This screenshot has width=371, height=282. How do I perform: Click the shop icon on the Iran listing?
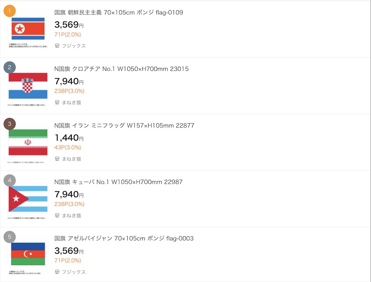coord(57,159)
